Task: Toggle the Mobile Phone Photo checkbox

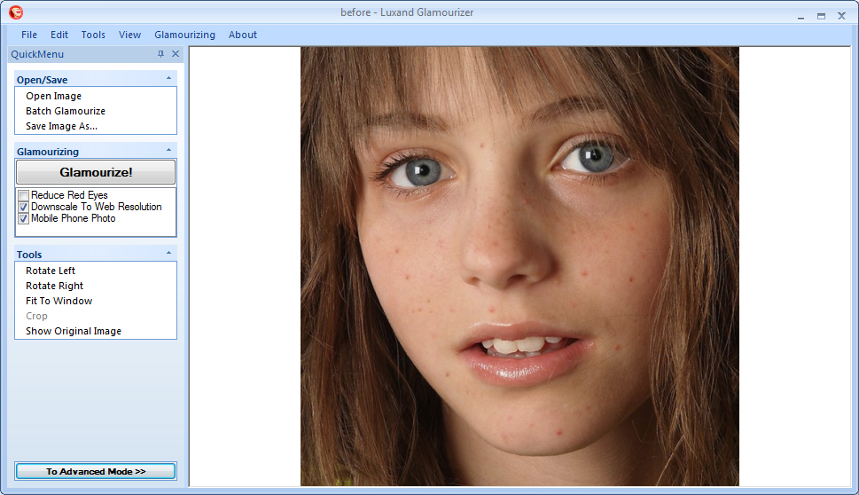Action: [24, 218]
